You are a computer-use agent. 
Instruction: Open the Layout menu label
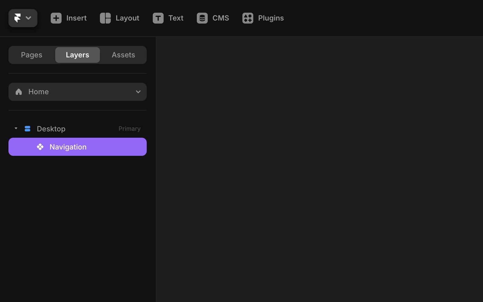[127, 18]
